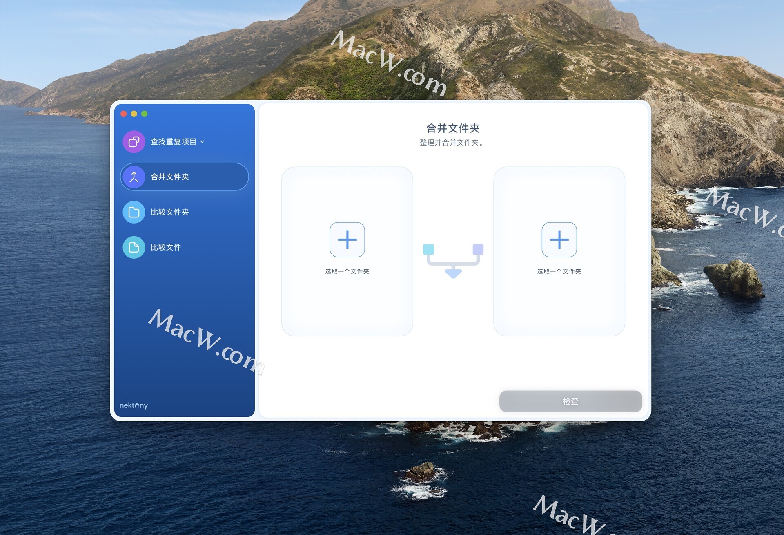Click the 合并文件夹 page heading

(453, 128)
